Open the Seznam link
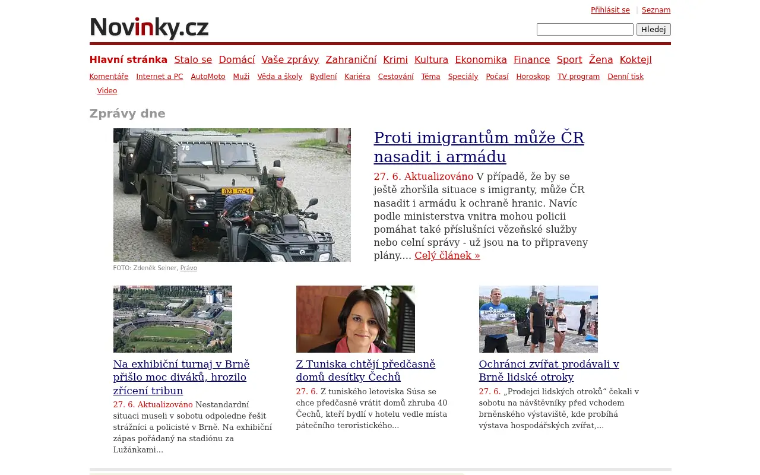 coord(656,10)
